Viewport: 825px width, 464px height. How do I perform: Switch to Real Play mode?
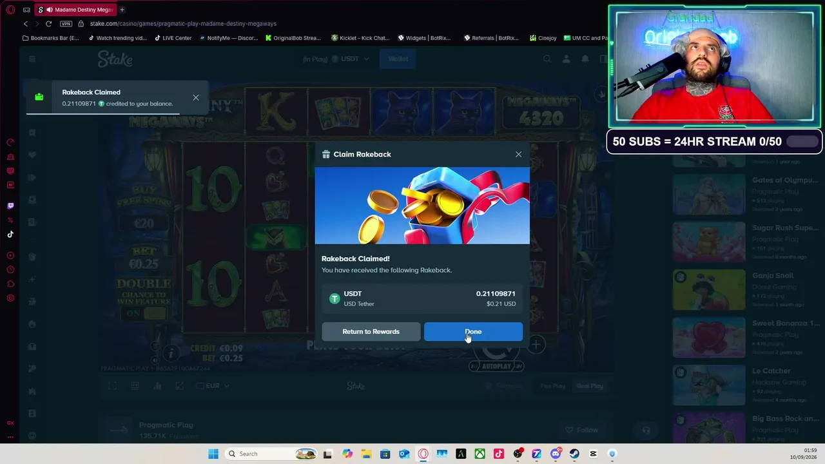pyautogui.click(x=590, y=386)
